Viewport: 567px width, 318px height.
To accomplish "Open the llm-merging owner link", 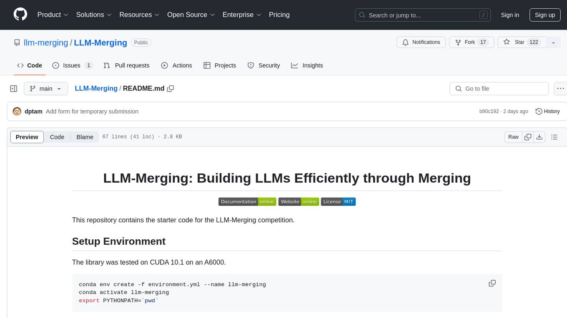I will (x=46, y=42).
